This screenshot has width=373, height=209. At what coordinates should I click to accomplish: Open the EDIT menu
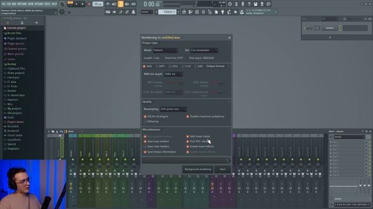point(9,4)
